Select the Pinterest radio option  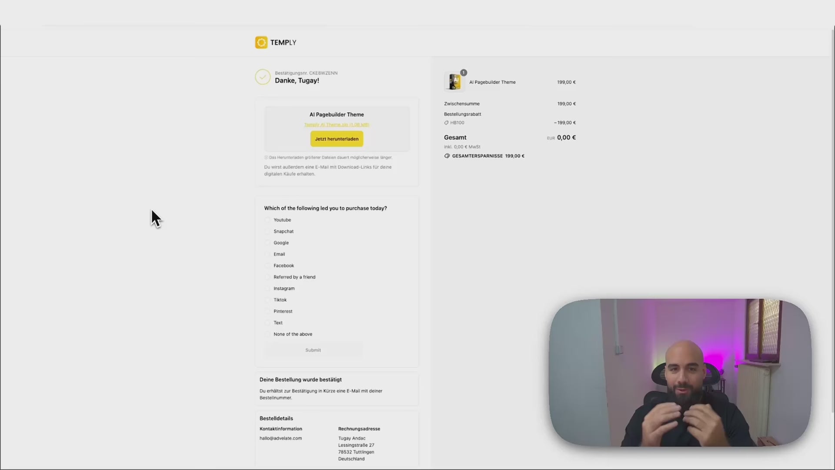[x=267, y=312]
